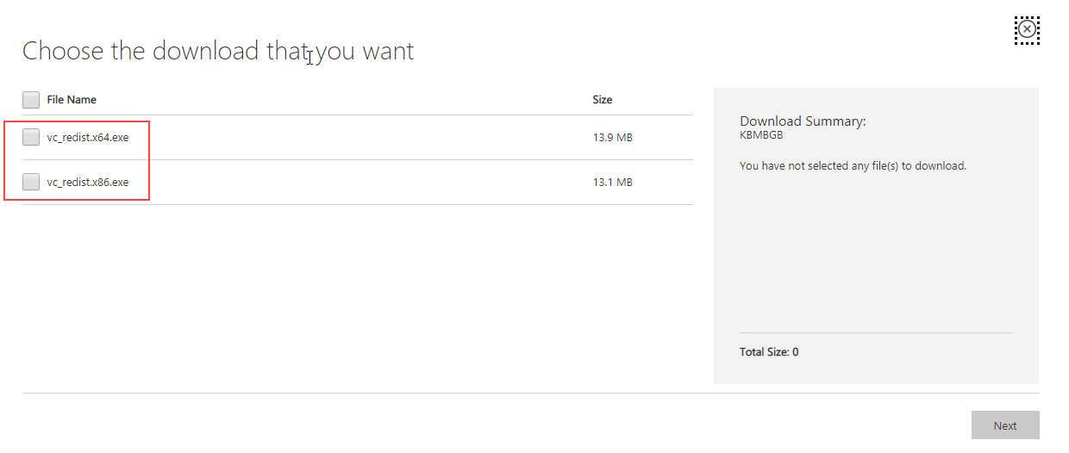1069x453 pixels.
Task: Click the blank middle of the x64 file row
Action: pos(362,137)
